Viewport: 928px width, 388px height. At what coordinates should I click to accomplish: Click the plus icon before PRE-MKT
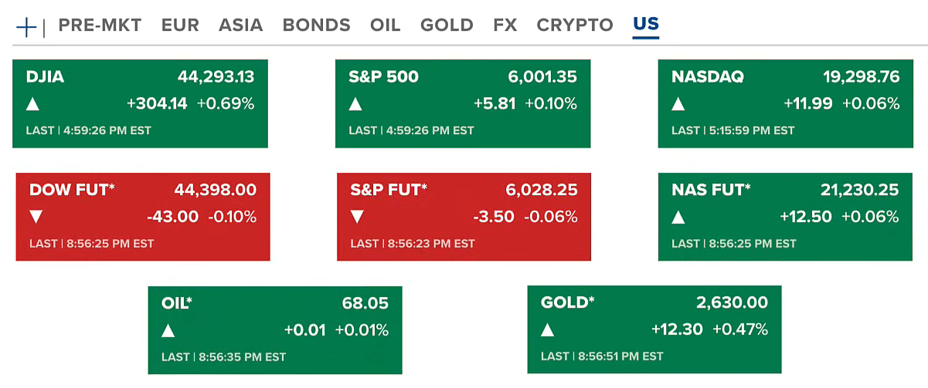pyautogui.click(x=27, y=27)
